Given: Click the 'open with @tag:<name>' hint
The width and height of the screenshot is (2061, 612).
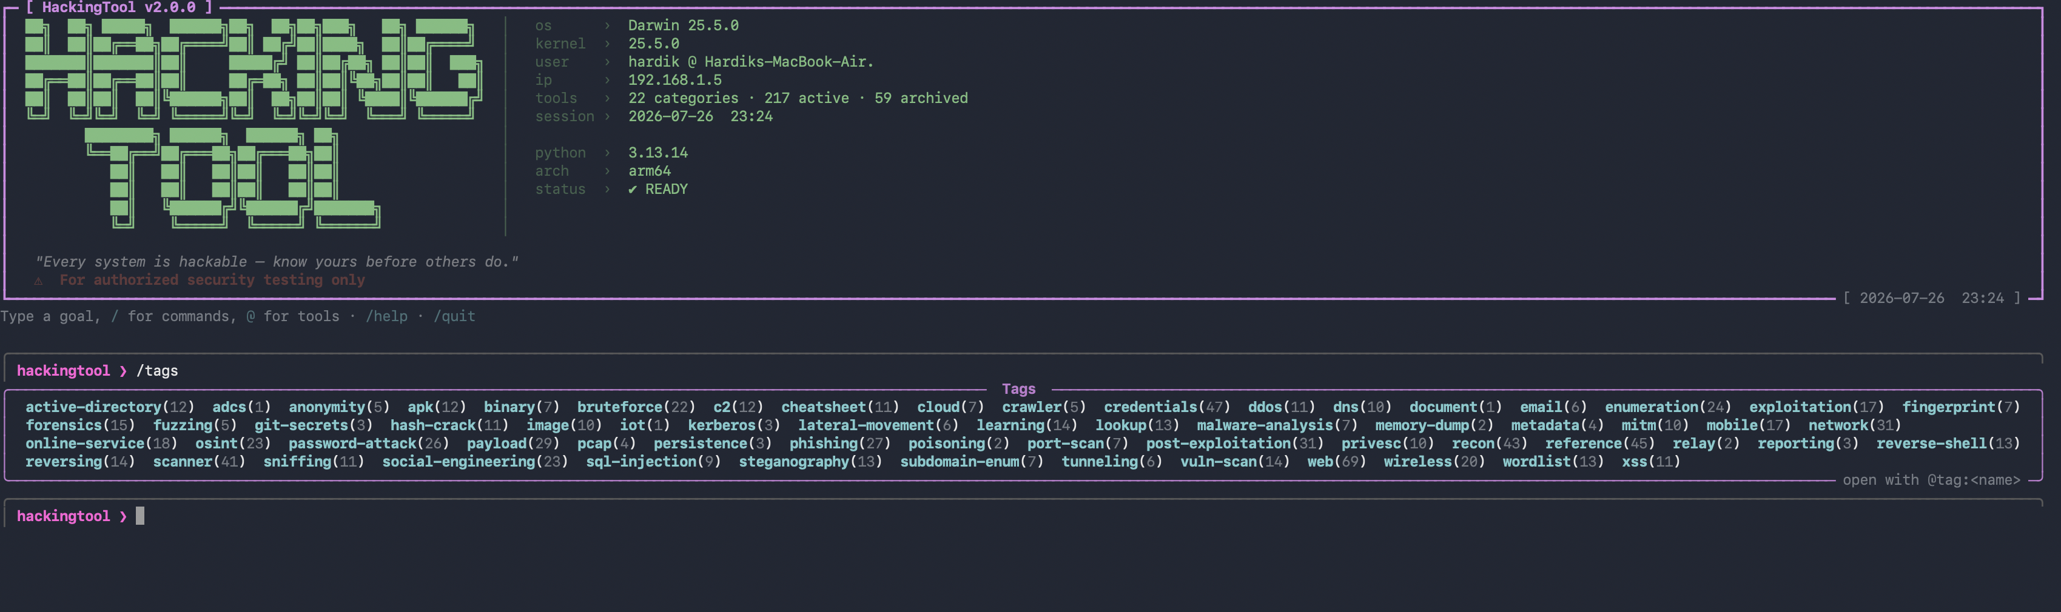Looking at the screenshot, I should (1931, 480).
